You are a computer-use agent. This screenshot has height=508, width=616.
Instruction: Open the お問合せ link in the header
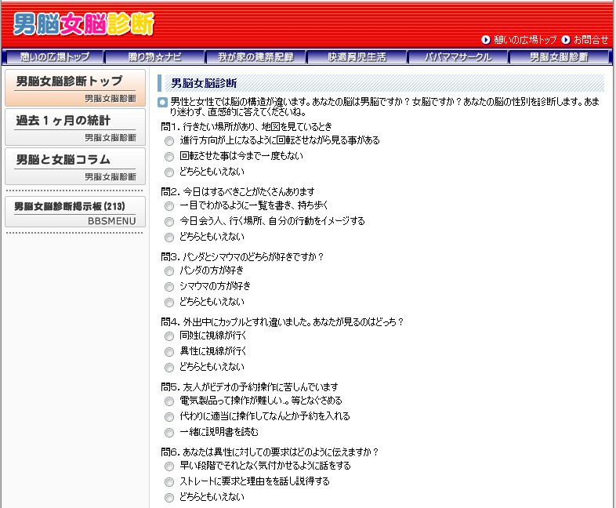pyautogui.click(x=590, y=39)
